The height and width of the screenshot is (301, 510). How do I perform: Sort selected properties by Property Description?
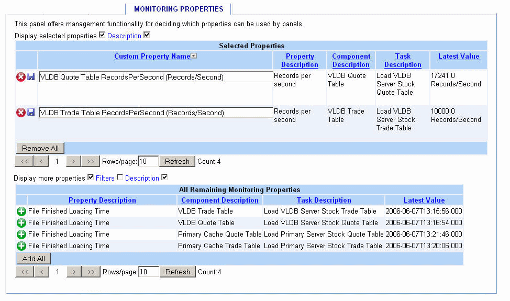(x=300, y=60)
